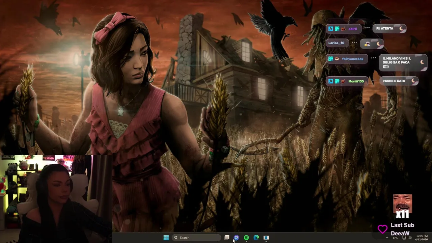Select the f4iryoncr4ck chat username
This screenshot has width=432, height=243.
pyautogui.click(x=353, y=59)
